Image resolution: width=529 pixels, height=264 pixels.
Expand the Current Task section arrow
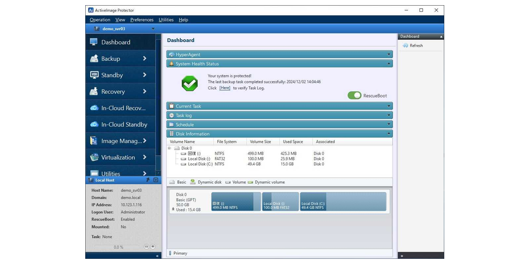click(x=389, y=106)
